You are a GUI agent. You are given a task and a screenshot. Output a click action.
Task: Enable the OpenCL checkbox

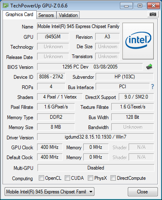coord(41,178)
